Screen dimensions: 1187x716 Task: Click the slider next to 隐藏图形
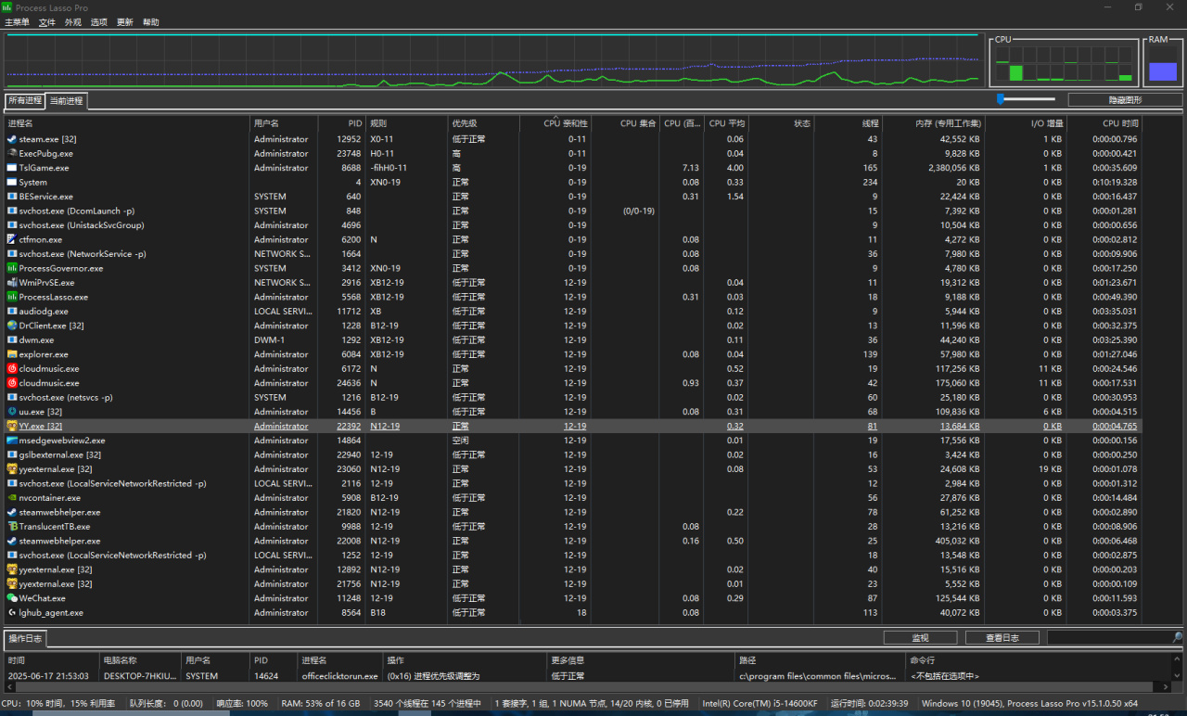[x=1027, y=99]
